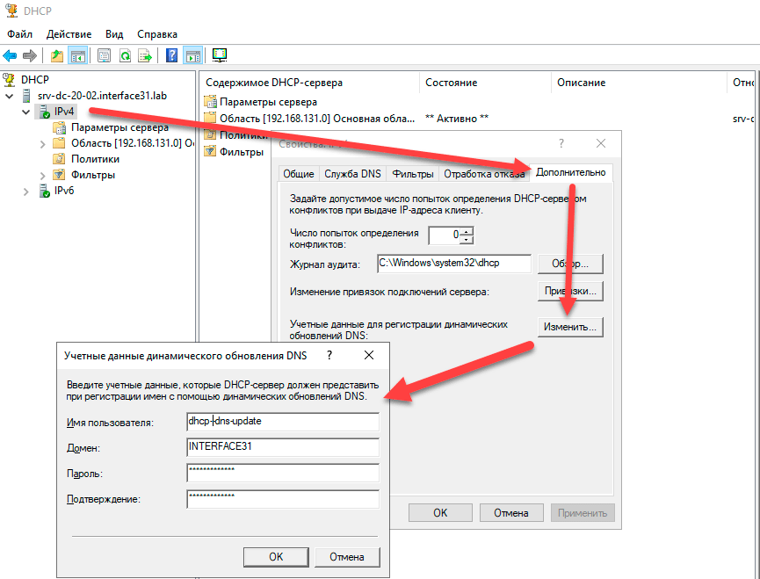
Task: Open the Вид menu
Action: (114, 34)
